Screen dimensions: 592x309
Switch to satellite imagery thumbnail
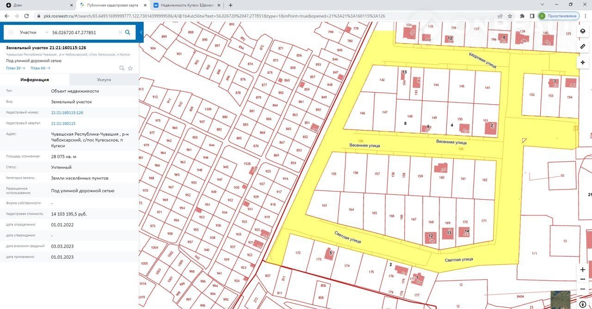click(x=560, y=299)
